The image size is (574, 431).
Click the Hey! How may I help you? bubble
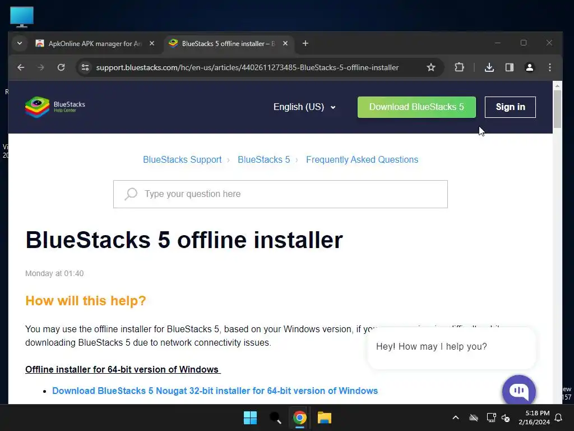[451, 347]
